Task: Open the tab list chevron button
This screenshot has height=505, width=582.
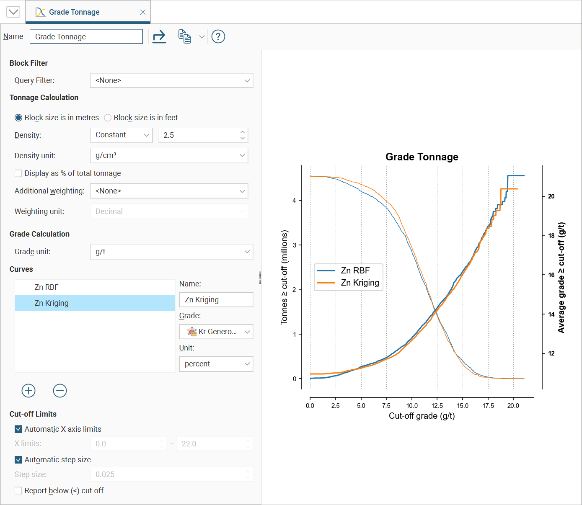Action: point(13,12)
